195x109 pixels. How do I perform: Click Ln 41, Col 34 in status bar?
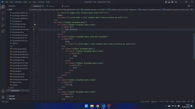point(145,102)
